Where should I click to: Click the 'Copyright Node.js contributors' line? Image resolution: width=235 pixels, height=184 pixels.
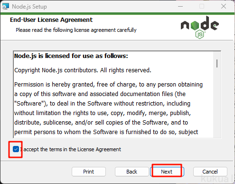click(x=83, y=70)
